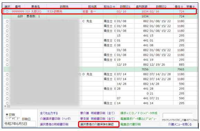This screenshot has width=200, height=131.
Task: Click the 患者名 column header
Action: click(36, 7)
